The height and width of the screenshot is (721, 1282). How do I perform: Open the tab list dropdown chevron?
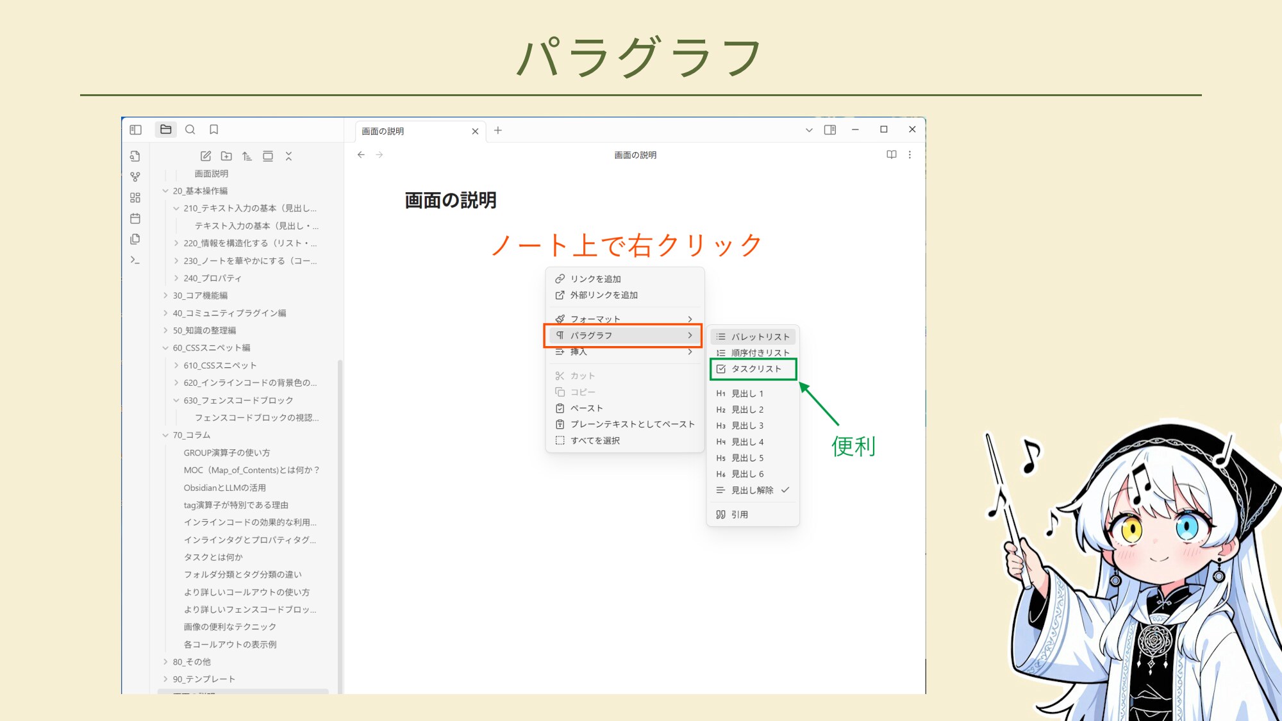tap(809, 130)
